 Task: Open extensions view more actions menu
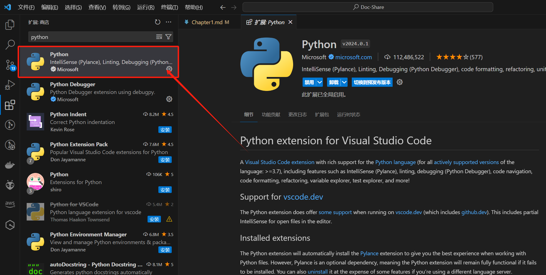pos(169,22)
